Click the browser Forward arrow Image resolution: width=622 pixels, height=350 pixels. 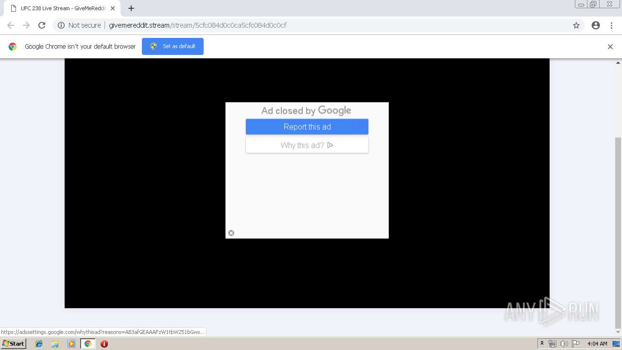[26, 25]
